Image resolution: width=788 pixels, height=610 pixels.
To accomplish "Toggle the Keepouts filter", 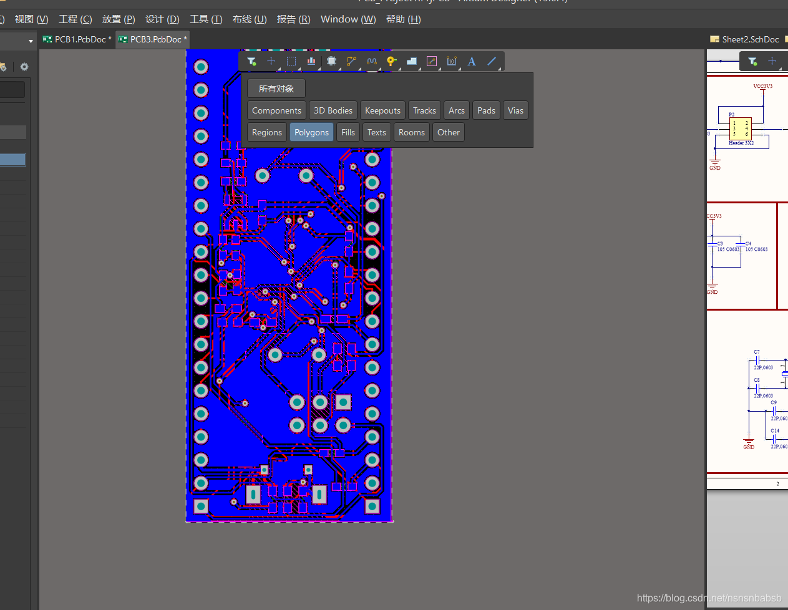I will [382, 110].
